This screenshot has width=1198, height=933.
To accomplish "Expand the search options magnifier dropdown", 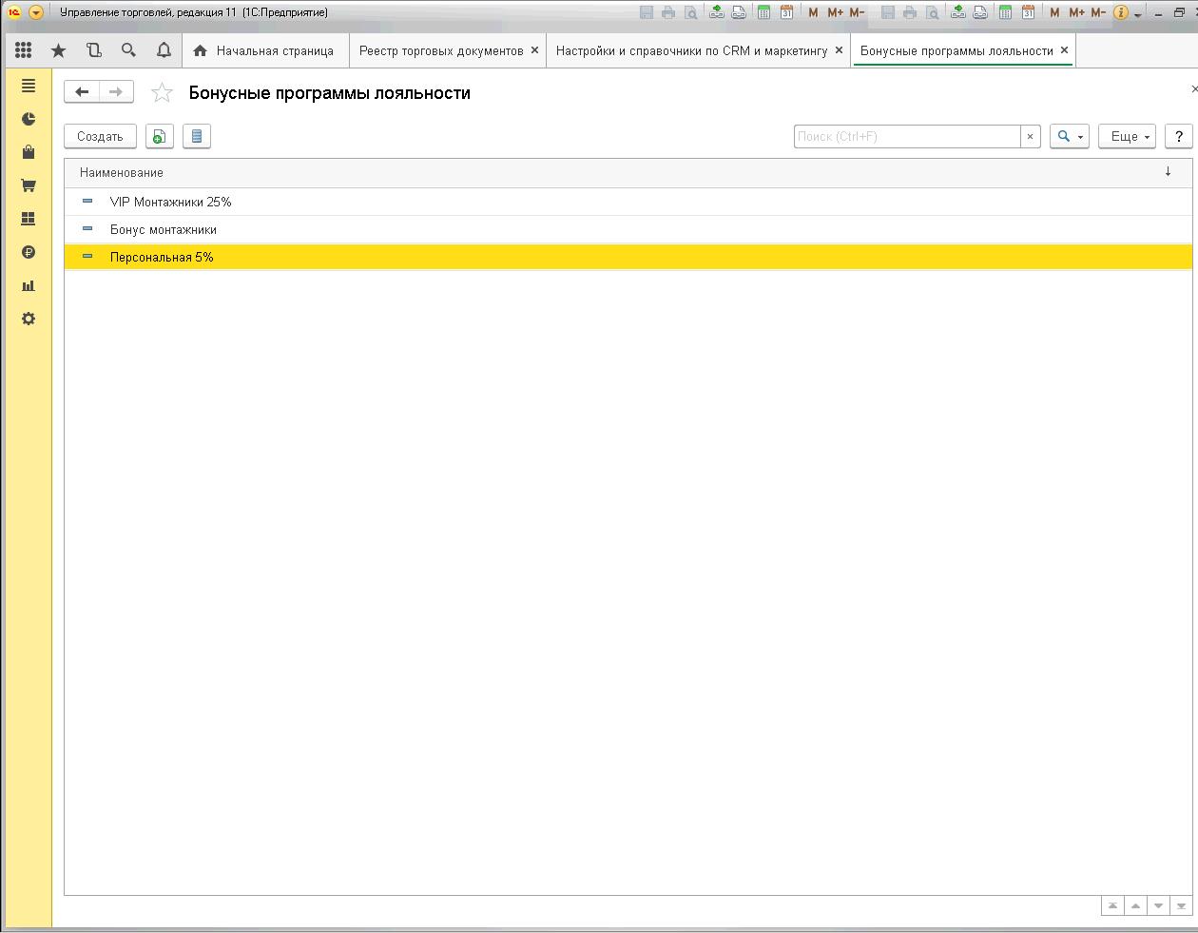I will (x=1069, y=137).
